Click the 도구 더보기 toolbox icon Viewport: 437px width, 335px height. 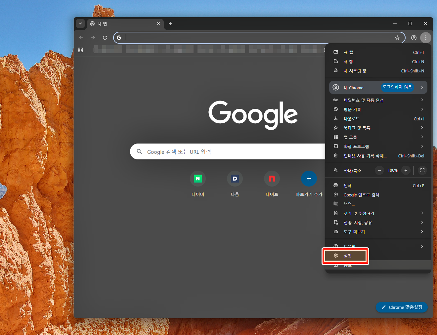click(x=336, y=232)
